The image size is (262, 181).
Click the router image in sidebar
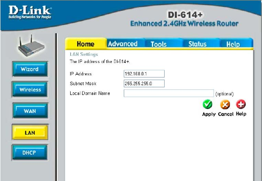coord(31,46)
